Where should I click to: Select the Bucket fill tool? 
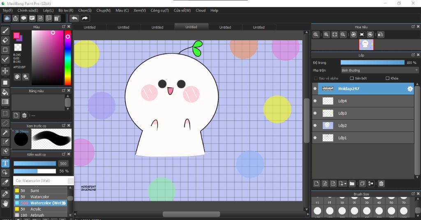click(5, 92)
